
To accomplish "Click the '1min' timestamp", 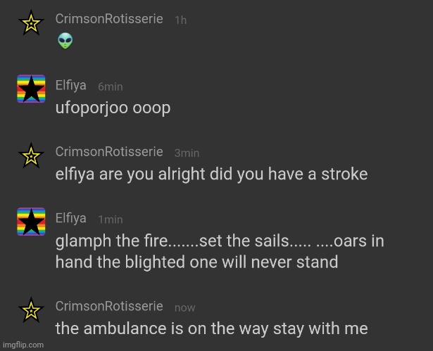I will click(111, 219).
